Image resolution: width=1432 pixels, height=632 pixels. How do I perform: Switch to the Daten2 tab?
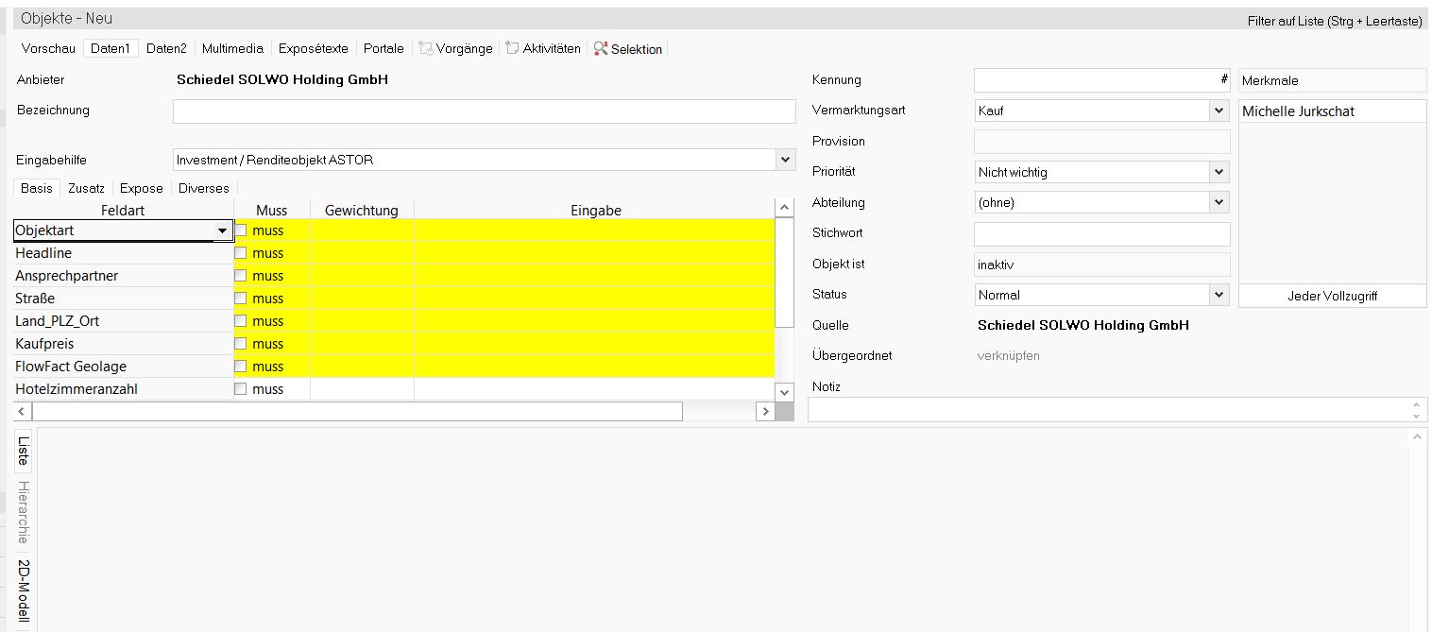pyautogui.click(x=166, y=48)
